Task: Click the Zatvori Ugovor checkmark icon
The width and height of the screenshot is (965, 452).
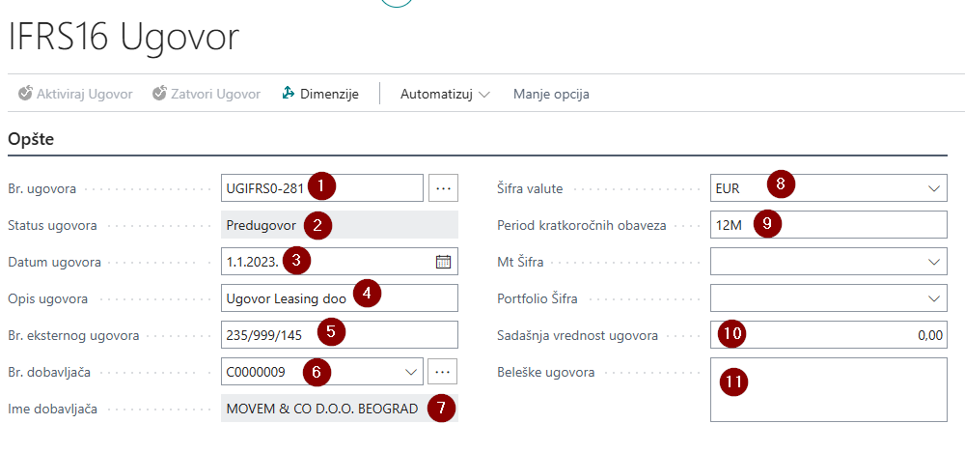Action: (159, 94)
